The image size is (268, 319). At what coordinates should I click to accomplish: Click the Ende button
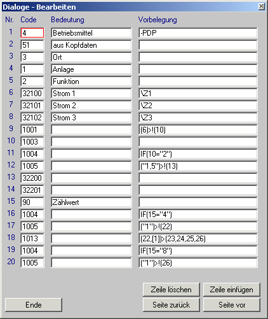pyautogui.click(x=34, y=305)
